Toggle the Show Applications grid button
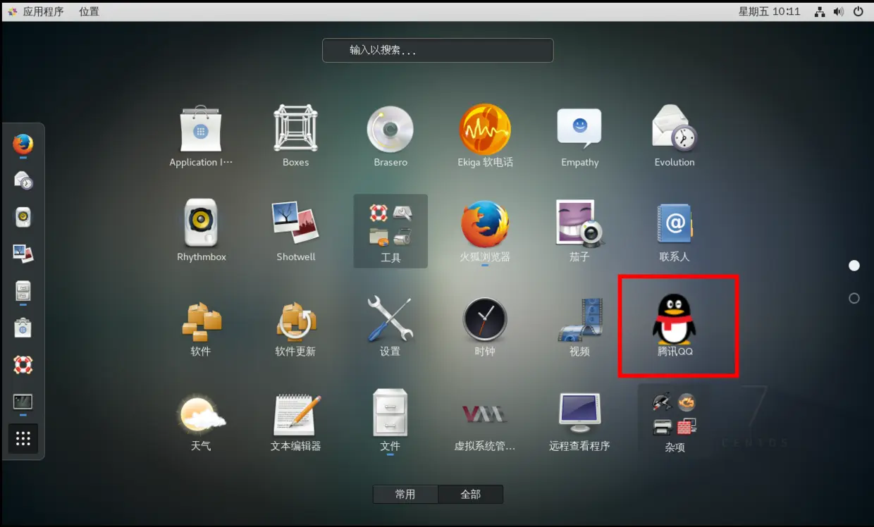The image size is (874, 527). pyautogui.click(x=23, y=439)
